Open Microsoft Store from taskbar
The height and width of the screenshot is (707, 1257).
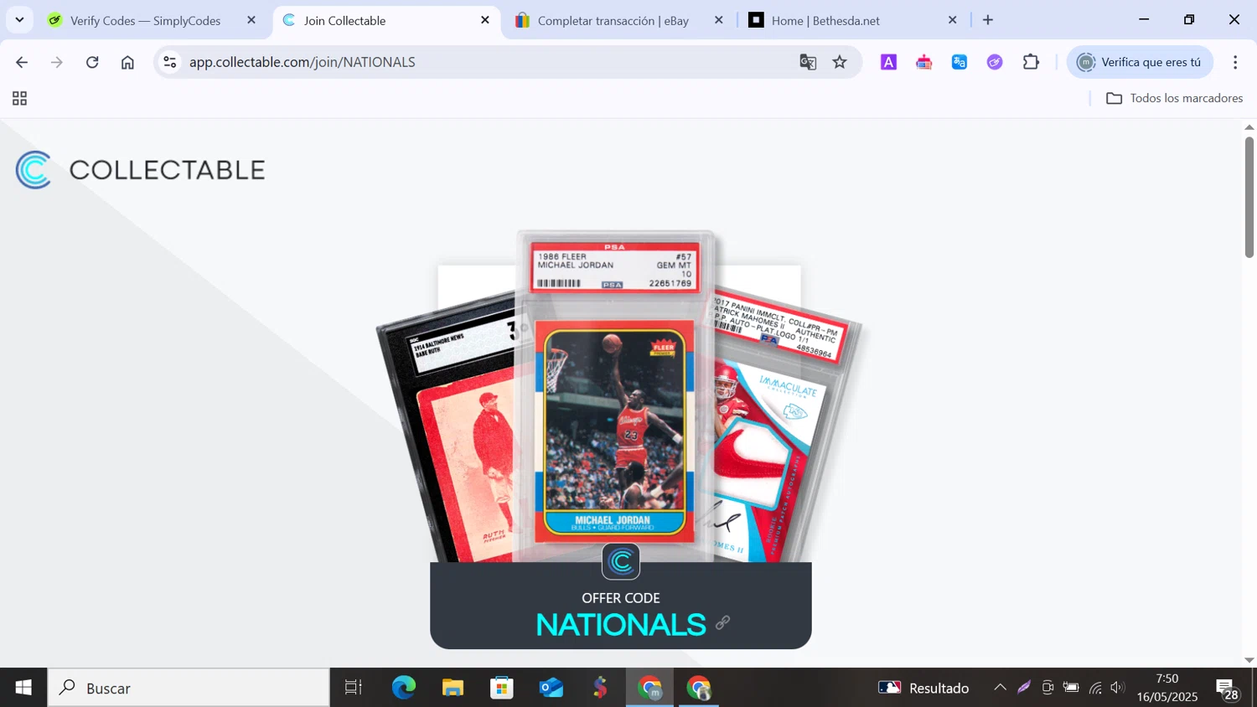pos(502,688)
